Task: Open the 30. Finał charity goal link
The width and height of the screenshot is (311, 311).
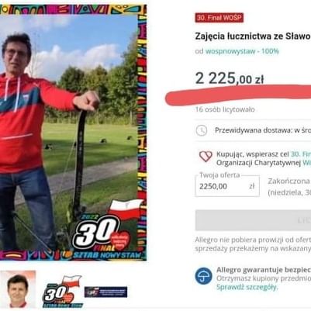Action: coord(301,154)
